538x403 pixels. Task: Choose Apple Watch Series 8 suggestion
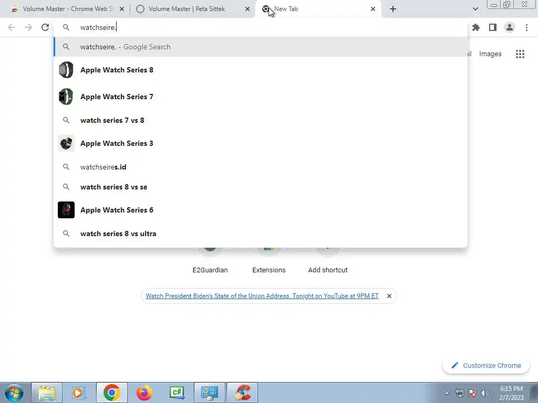(261, 70)
